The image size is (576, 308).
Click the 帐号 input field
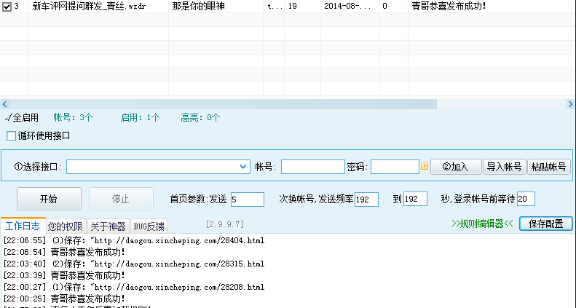(312, 167)
